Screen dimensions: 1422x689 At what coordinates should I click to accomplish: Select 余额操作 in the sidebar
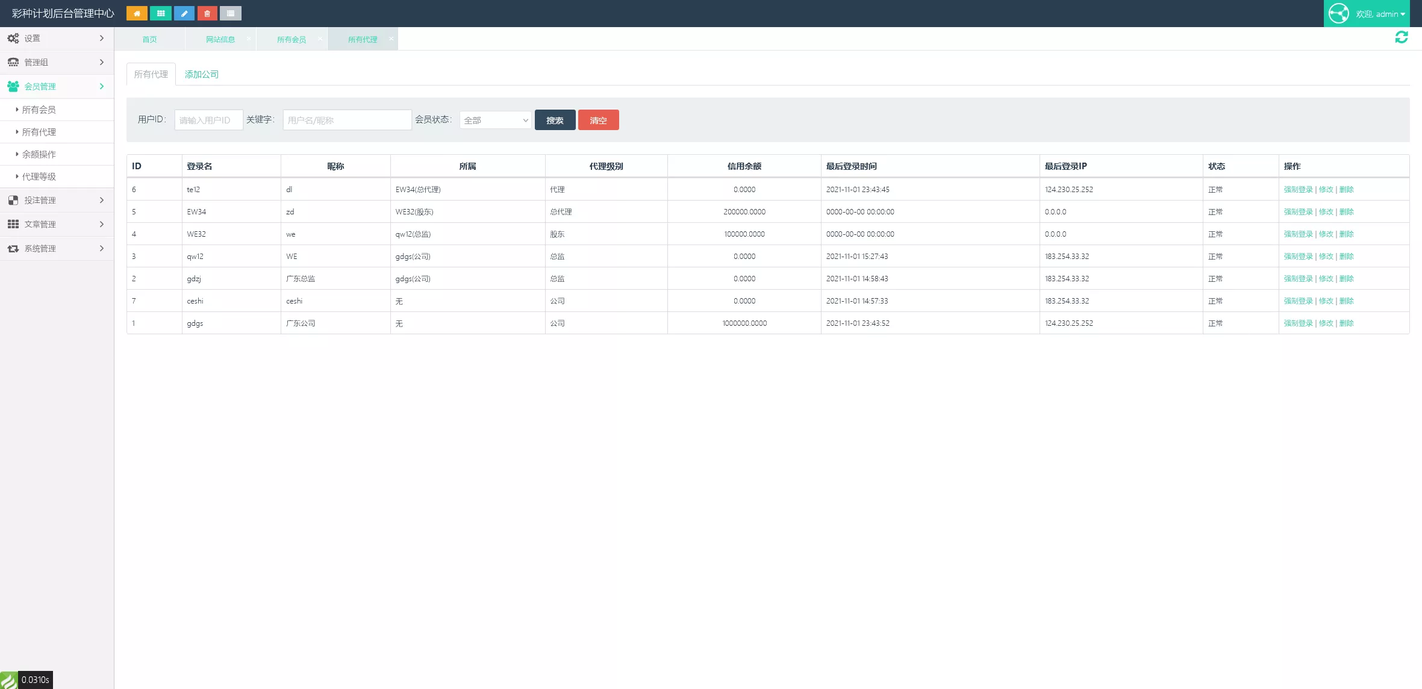(39, 155)
